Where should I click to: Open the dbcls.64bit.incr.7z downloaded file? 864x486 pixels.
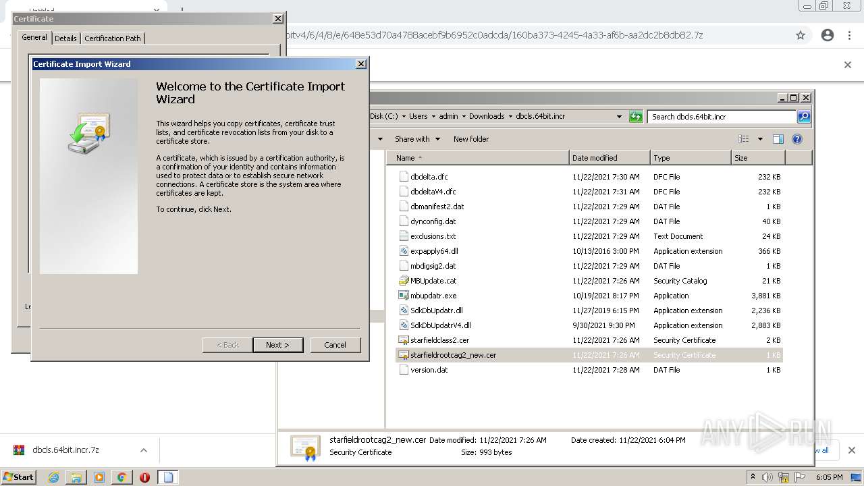click(65, 450)
